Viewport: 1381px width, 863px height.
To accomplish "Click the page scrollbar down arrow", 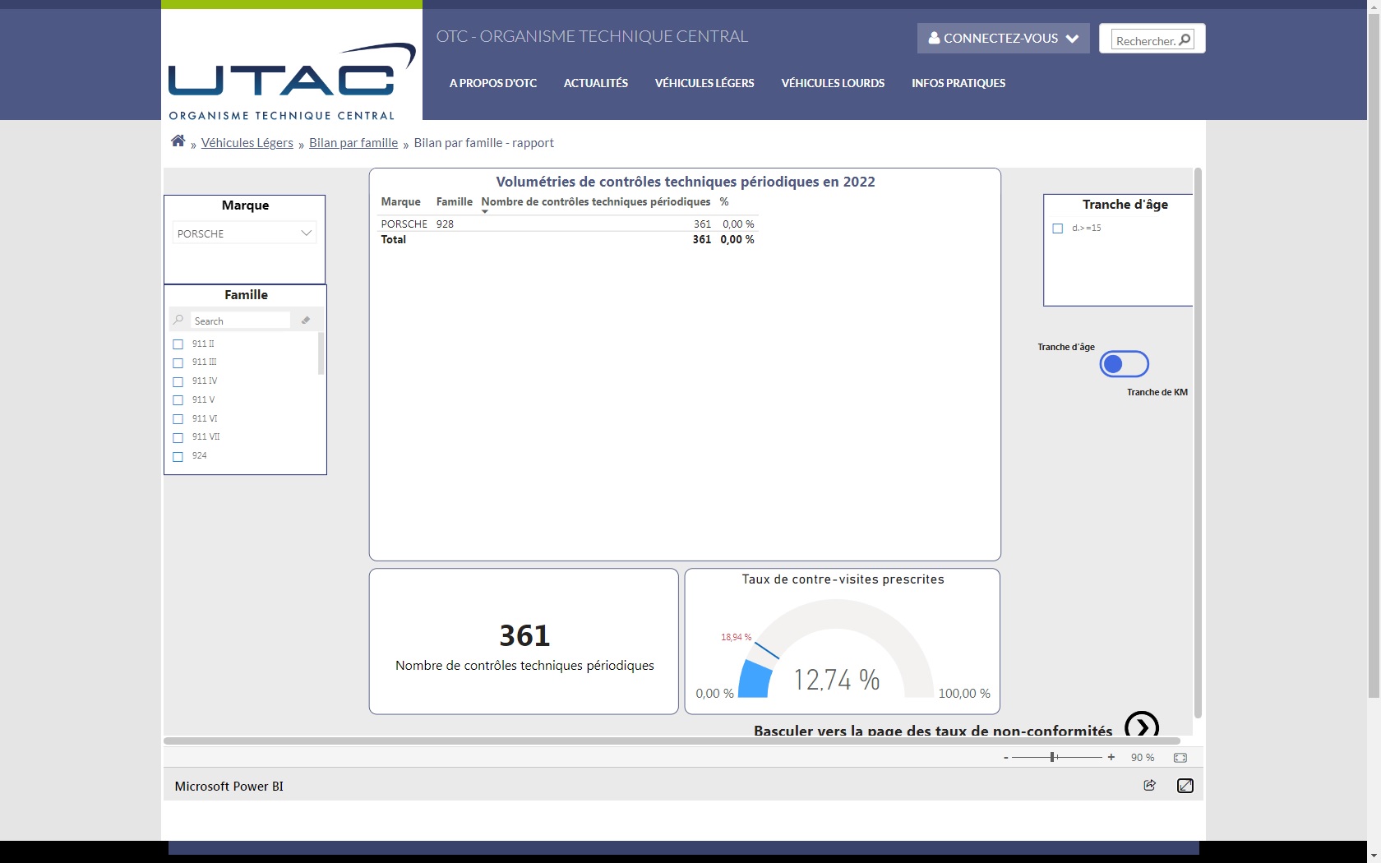I will coord(1374,856).
